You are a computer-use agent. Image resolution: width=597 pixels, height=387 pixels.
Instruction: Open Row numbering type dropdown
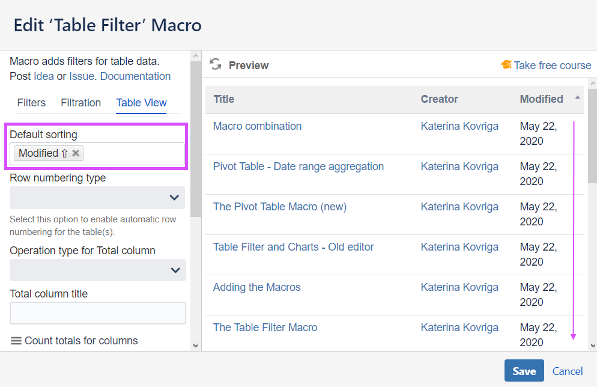point(97,197)
